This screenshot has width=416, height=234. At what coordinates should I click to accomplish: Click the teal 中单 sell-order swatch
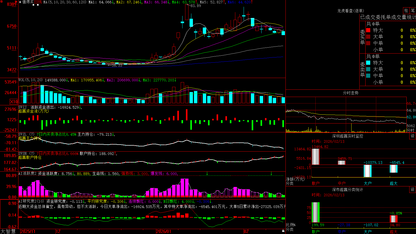368,76
